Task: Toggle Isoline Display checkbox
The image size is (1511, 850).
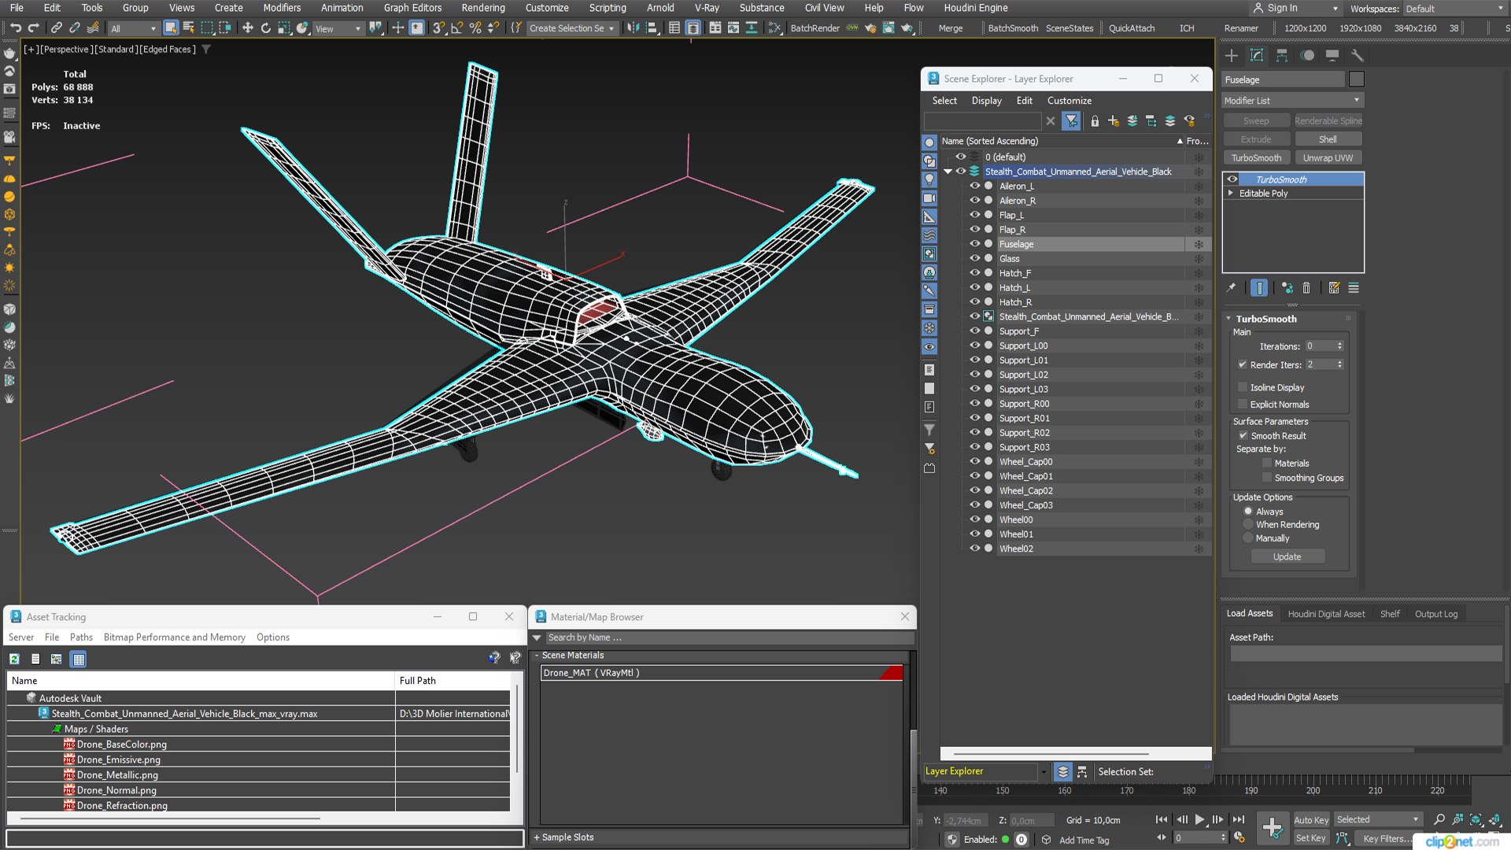Action: click(1243, 387)
